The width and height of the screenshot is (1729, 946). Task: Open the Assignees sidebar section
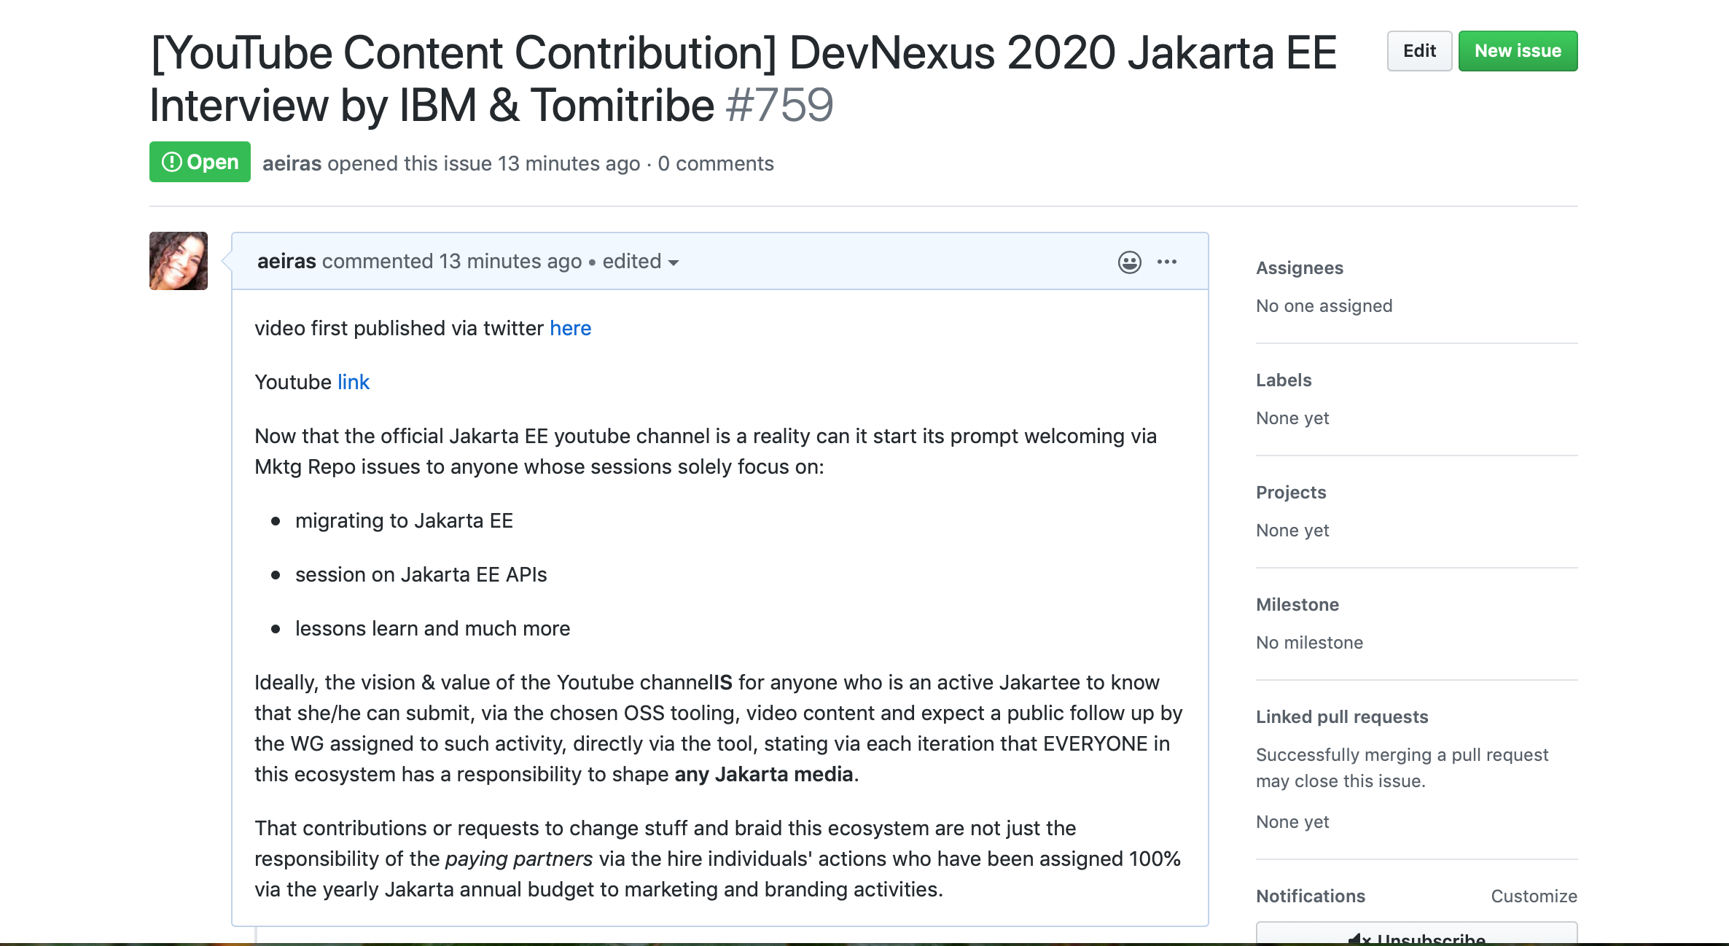click(x=1299, y=268)
